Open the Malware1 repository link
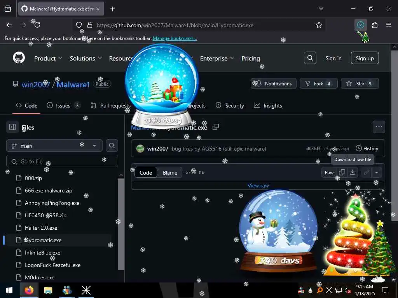Image resolution: width=398 pixels, height=298 pixels. click(x=73, y=84)
